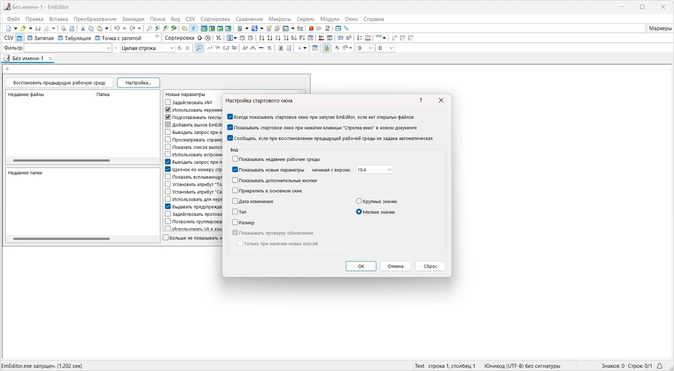The height and width of the screenshot is (371, 674).
Task: Open the Filter text combo box dropdown
Action: click(108, 48)
